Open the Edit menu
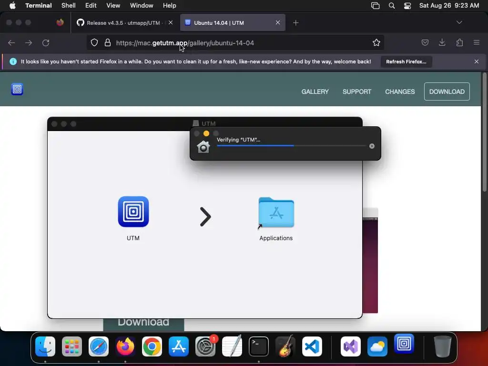 pos(91,6)
